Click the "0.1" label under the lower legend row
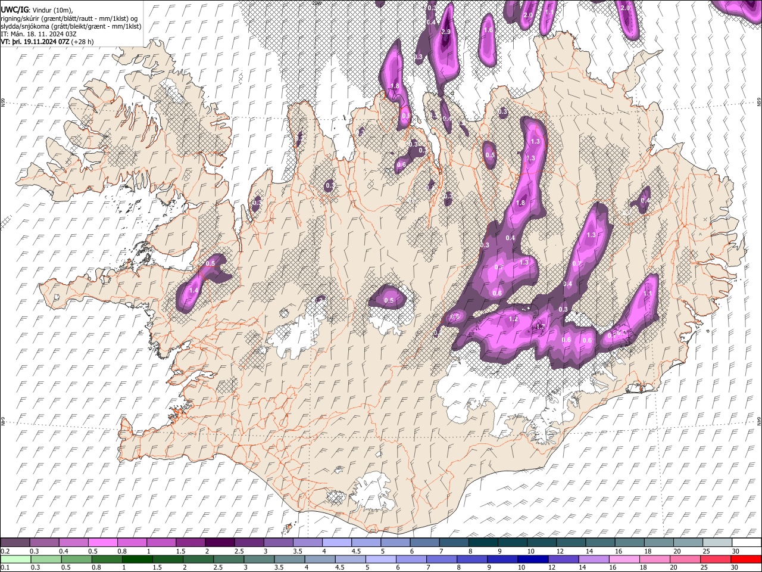Image resolution: width=762 pixels, height=572 pixels. [4, 567]
